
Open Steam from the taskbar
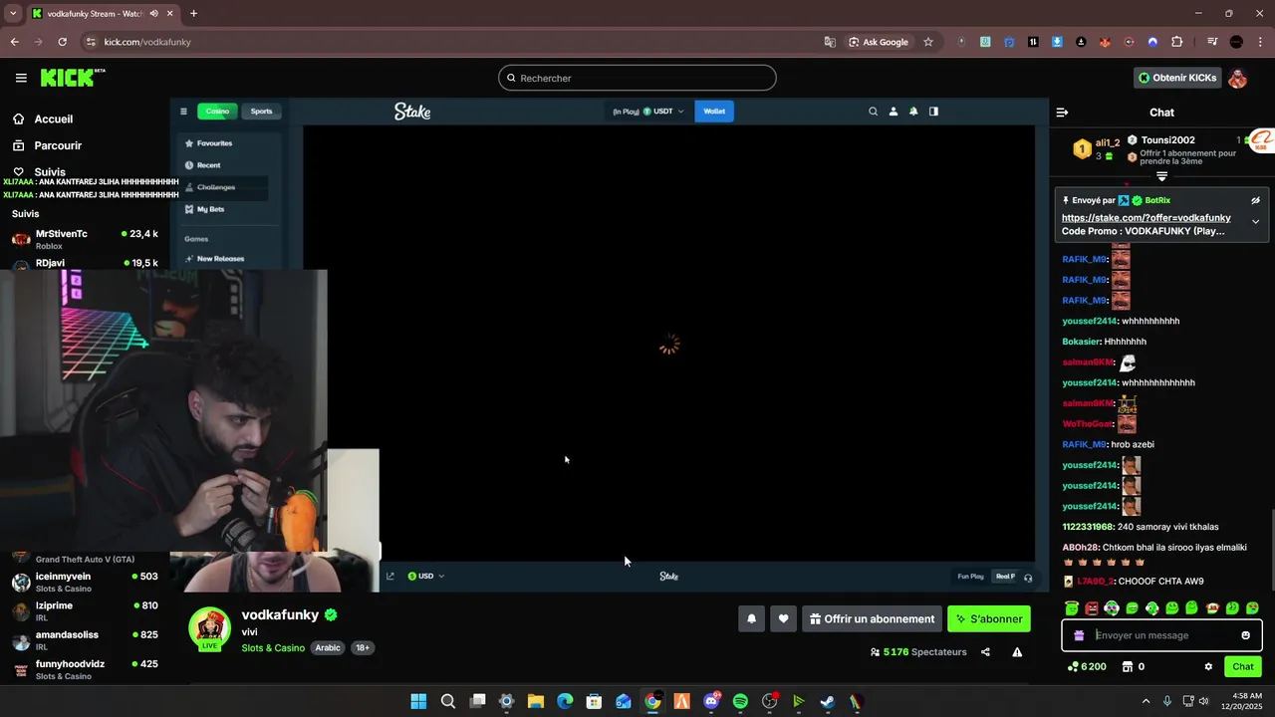828,701
